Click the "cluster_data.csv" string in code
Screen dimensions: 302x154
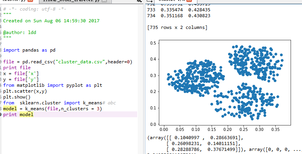[80, 62]
